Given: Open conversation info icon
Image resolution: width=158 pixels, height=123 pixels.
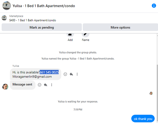Looking at the screenshot, I should tap(154, 6).
